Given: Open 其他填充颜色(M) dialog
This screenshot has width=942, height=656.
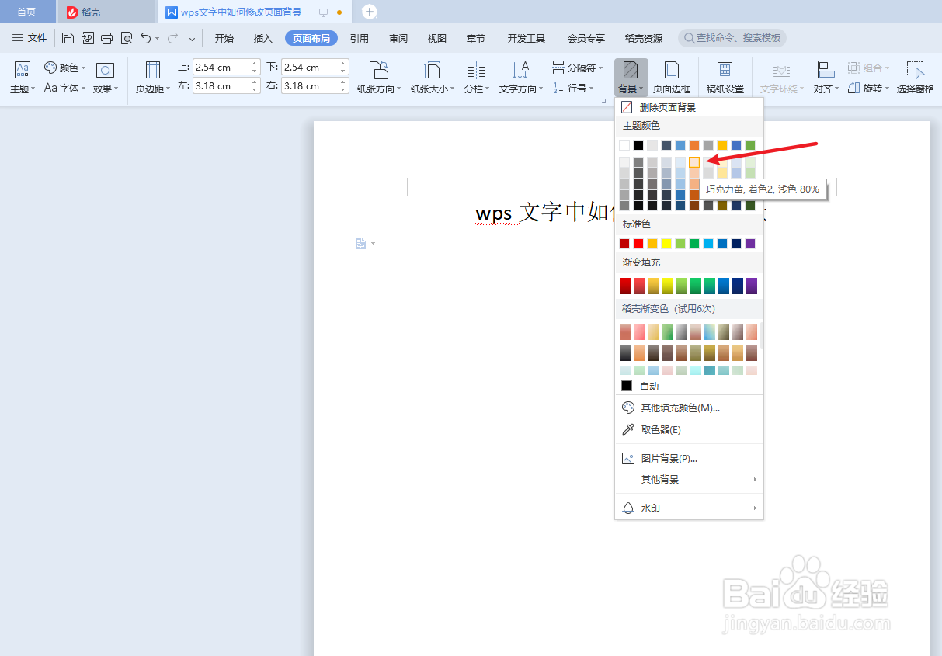Looking at the screenshot, I should 676,407.
